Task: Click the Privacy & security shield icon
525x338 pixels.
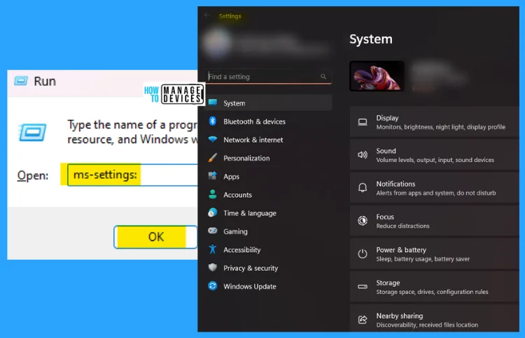Action: click(213, 268)
